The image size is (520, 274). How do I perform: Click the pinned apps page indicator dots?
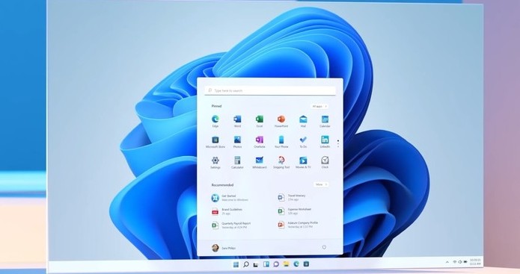(x=338, y=143)
